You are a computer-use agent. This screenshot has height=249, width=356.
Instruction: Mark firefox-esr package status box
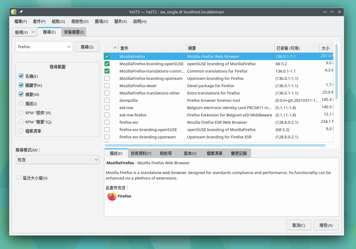(107, 122)
